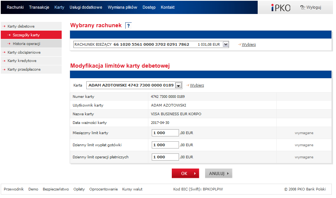
Task: Open the Wymiana plików menu
Action: [122, 7]
